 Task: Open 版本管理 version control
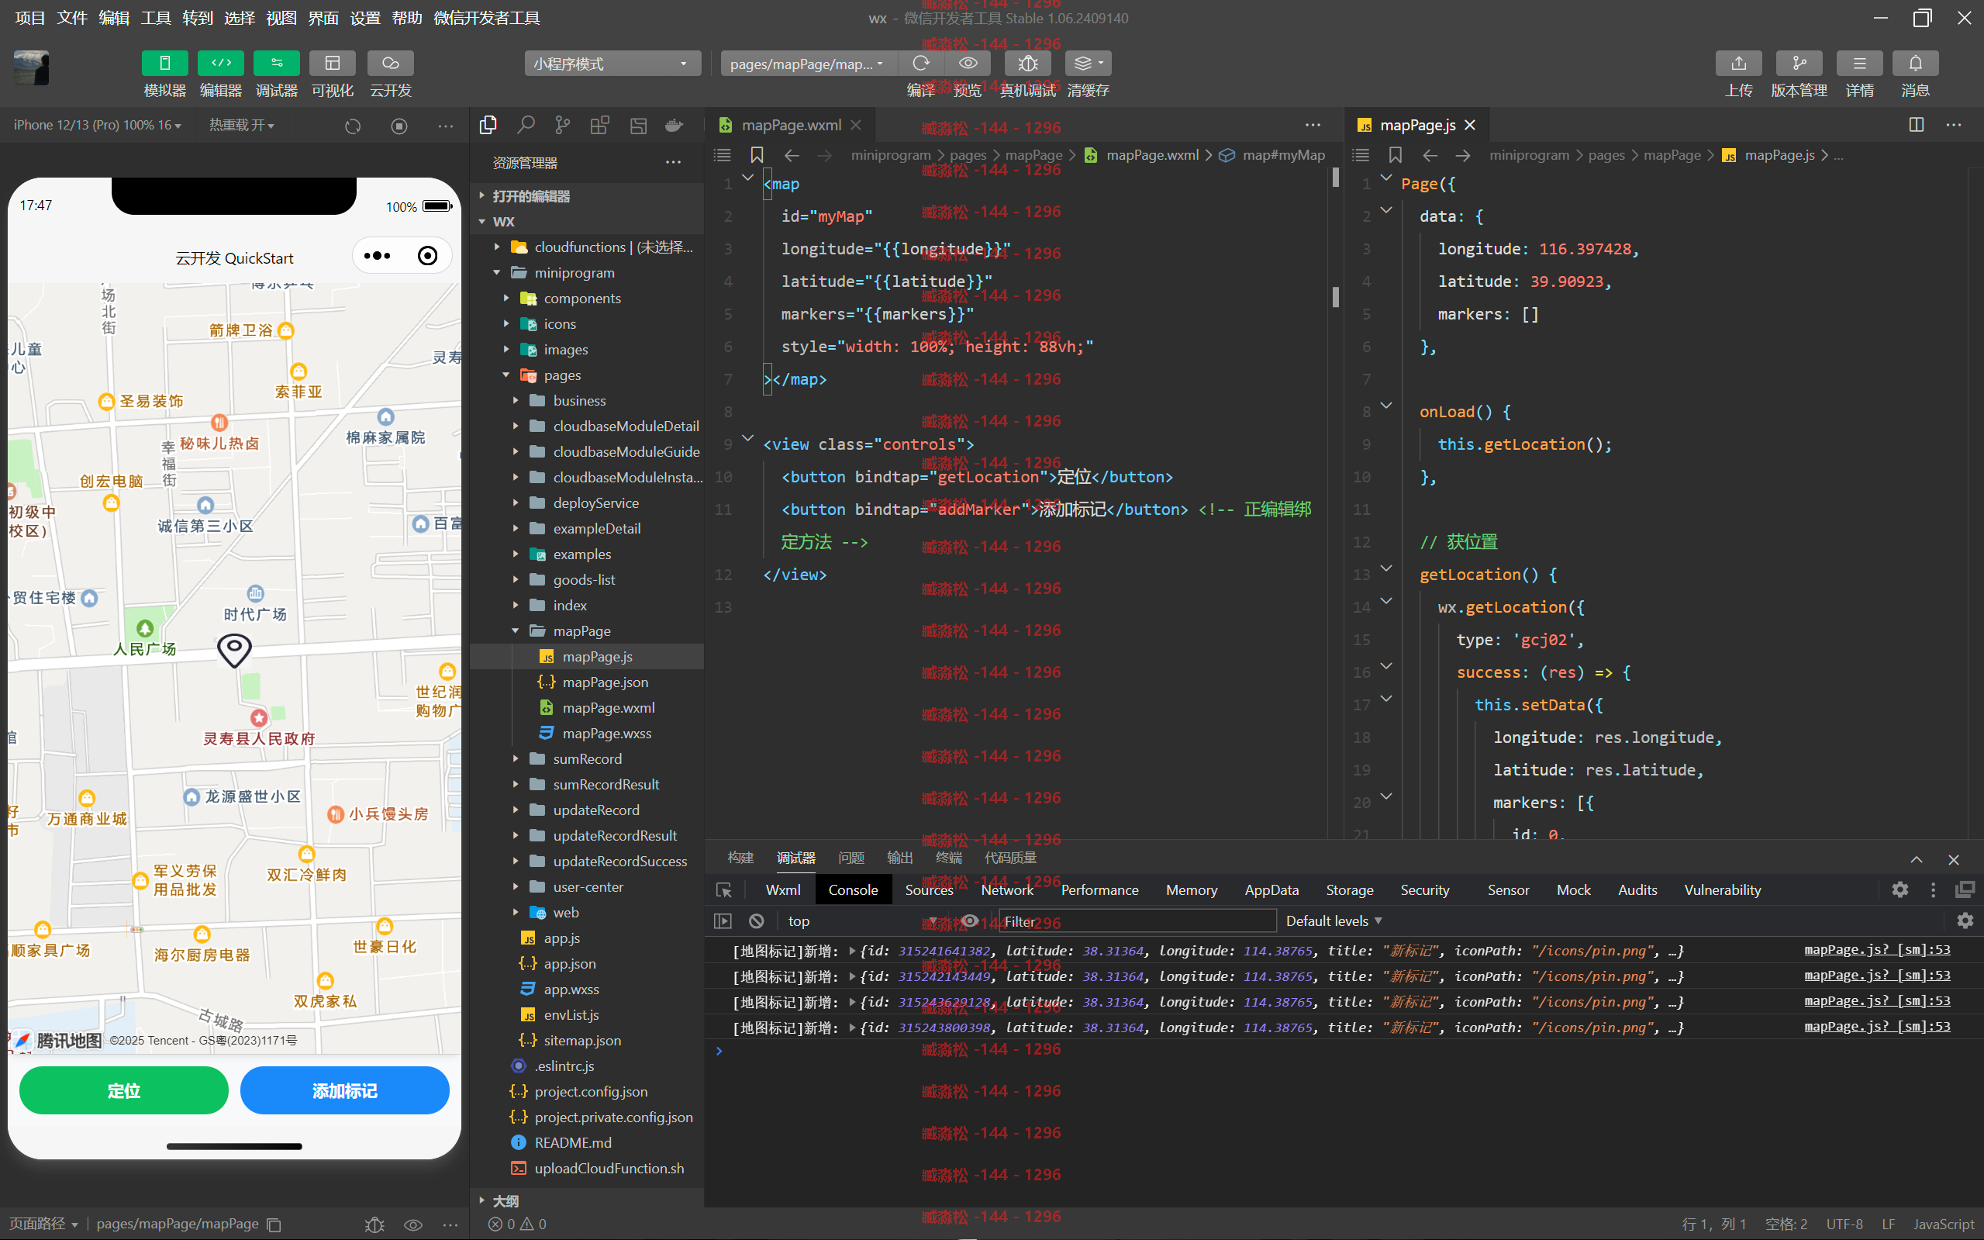[x=1799, y=63]
